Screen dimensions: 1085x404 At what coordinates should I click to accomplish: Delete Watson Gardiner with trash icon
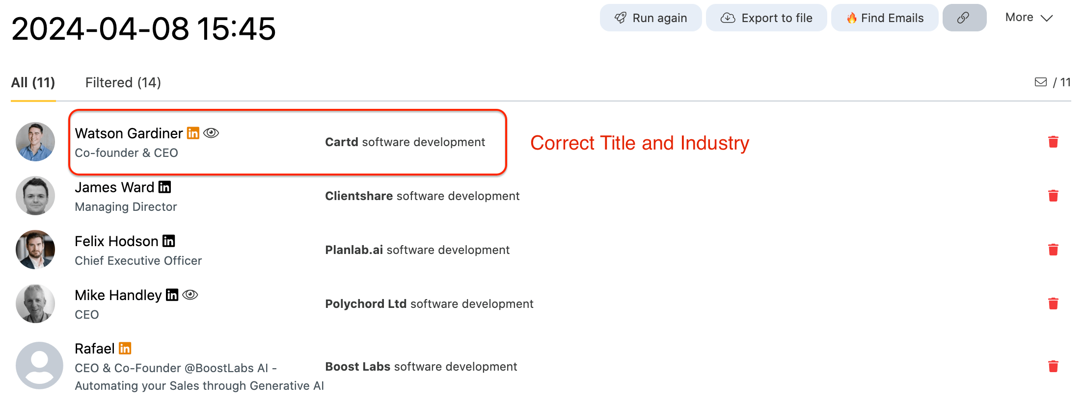[x=1053, y=142]
